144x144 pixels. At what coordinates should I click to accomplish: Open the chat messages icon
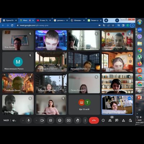click(x=117, y=120)
